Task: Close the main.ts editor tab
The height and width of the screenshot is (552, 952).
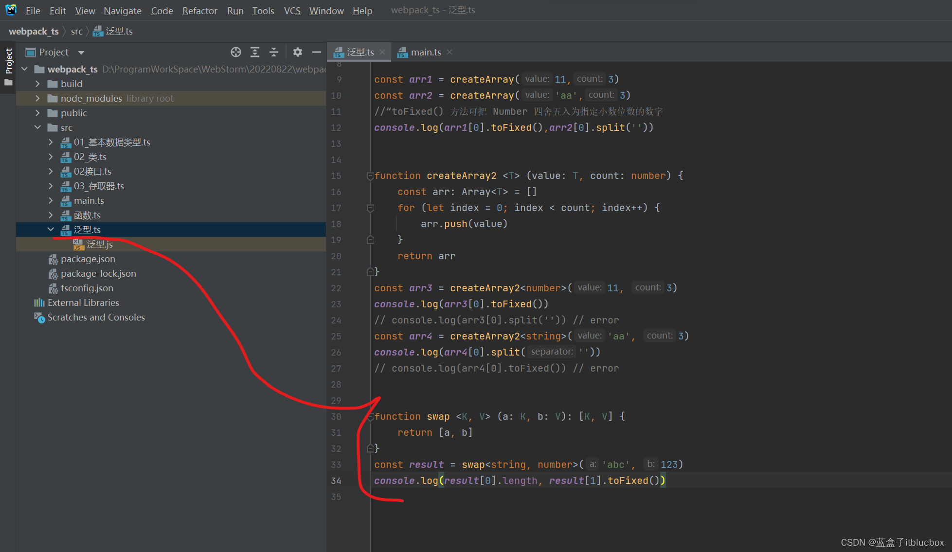Action: [x=449, y=52]
